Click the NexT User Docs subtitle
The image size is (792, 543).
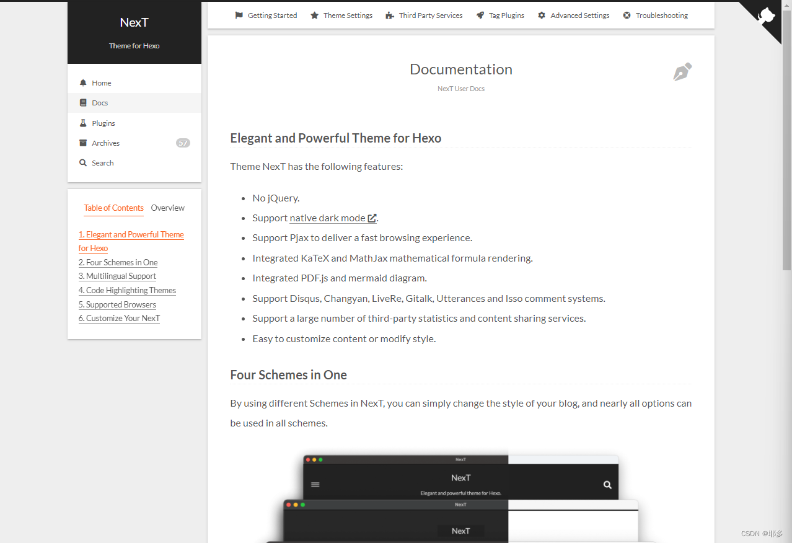pos(461,89)
